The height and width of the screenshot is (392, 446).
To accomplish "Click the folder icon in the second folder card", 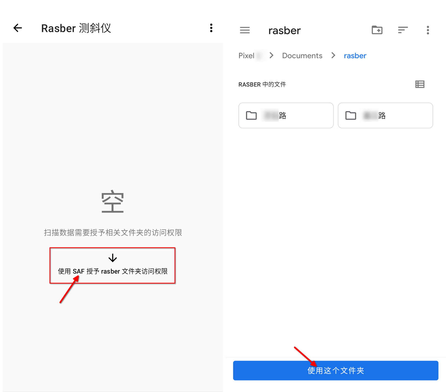I will coord(351,115).
